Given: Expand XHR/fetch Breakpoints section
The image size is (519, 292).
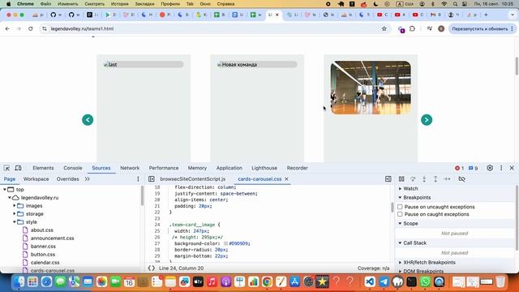Looking at the screenshot, I should pyautogui.click(x=400, y=263).
